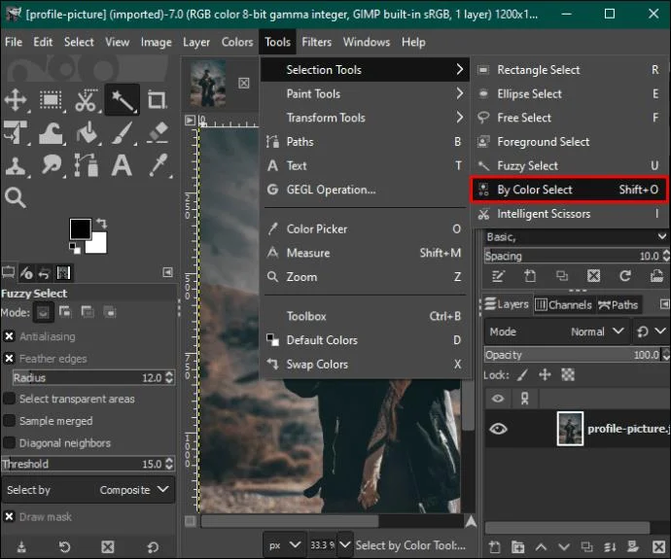Choose Rectangle Select from submenu
Screen dimensions: 671x559
pos(569,70)
